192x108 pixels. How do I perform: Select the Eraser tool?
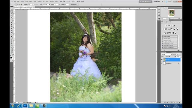[12, 31]
